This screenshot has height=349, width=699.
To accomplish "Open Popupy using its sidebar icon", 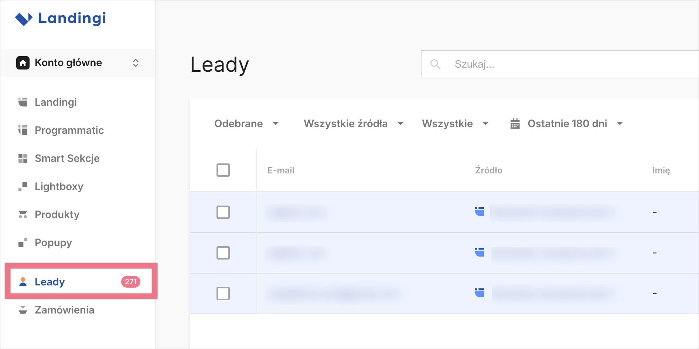I will click(23, 243).
